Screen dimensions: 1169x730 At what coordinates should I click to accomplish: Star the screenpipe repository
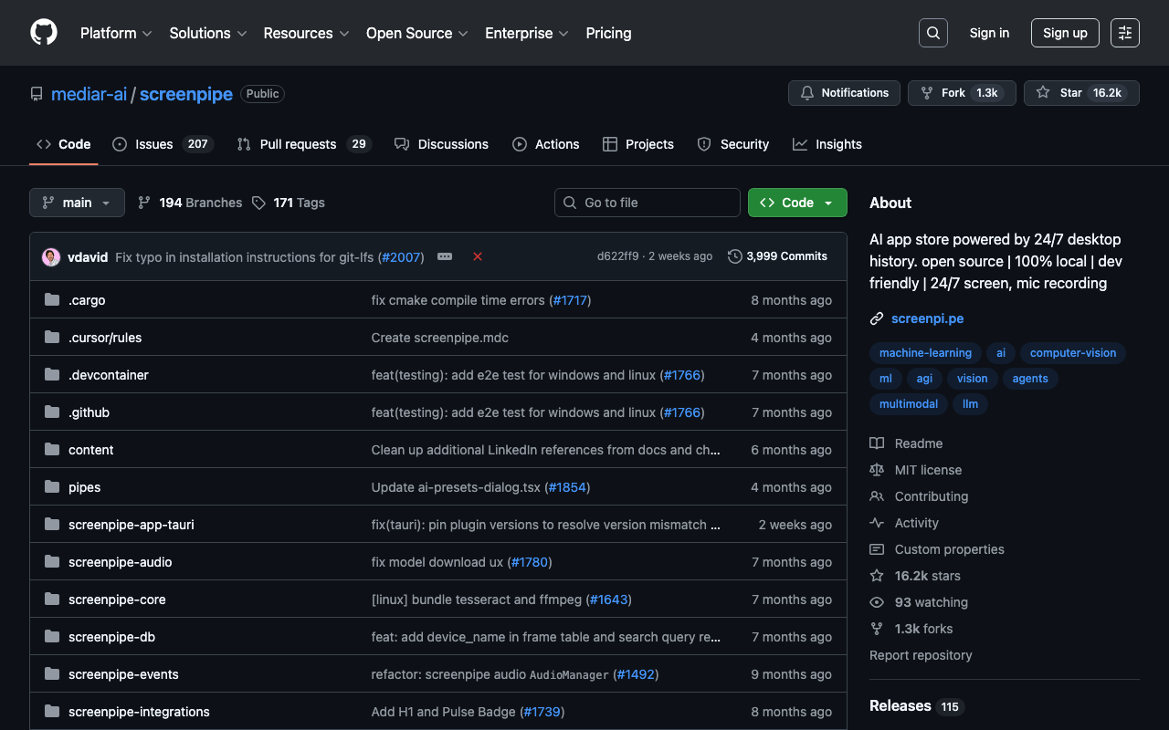(1081, 93)
